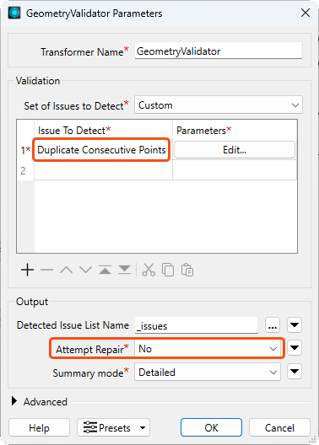Image resolution: width=319 pixels, height=445 pixels.
Task: Confirm with the OK button
Action: [211, 427]
